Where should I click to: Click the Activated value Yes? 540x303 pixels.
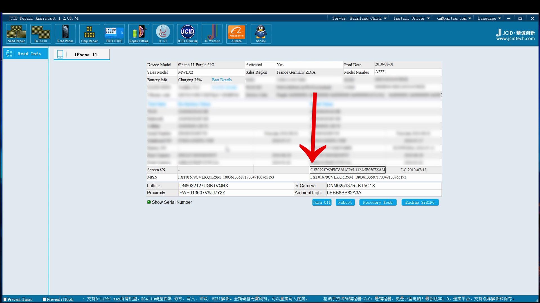[x=280, y=65]
